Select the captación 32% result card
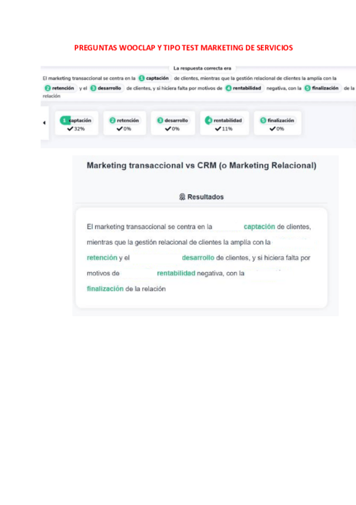The height and width of the screenshot is (505, 356). [77, 123]
